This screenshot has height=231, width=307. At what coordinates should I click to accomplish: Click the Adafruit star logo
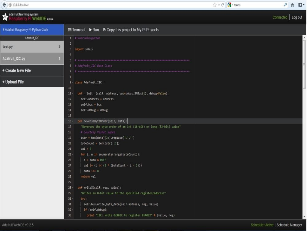click(x=5, y=17)
